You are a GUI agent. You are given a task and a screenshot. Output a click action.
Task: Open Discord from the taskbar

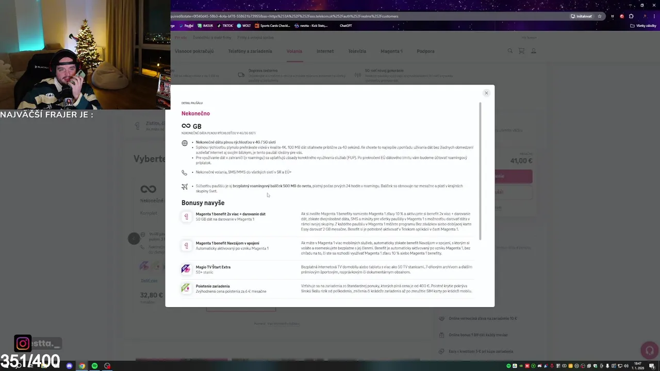pos(69,366)
